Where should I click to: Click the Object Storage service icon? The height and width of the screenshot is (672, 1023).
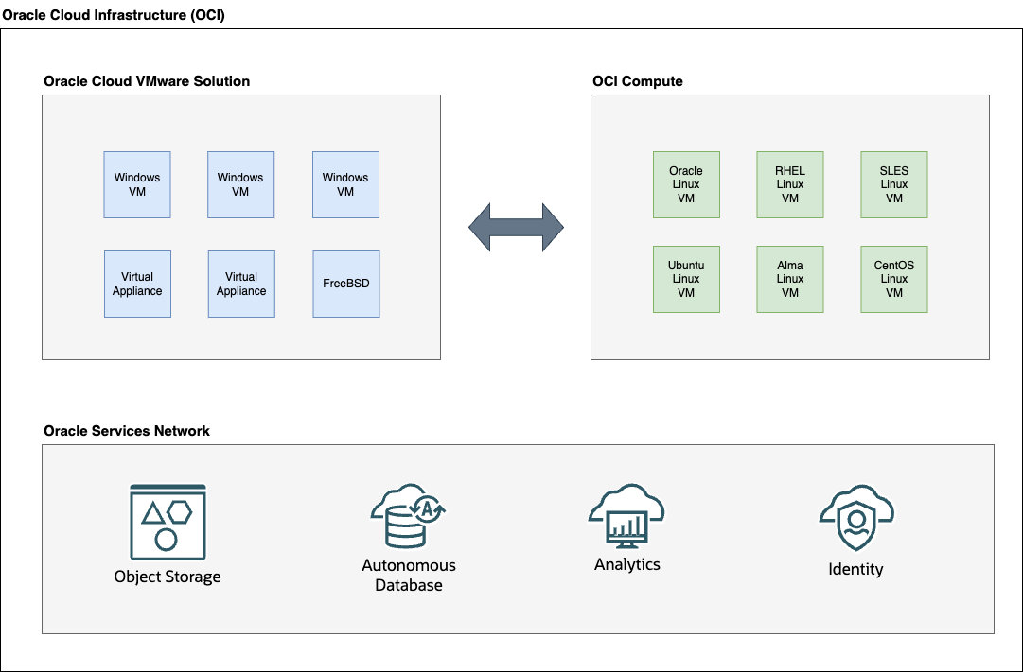167,522
